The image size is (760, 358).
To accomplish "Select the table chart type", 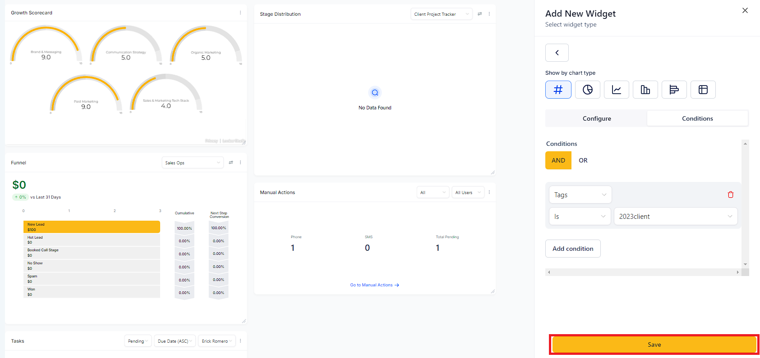I will (703, 90).
